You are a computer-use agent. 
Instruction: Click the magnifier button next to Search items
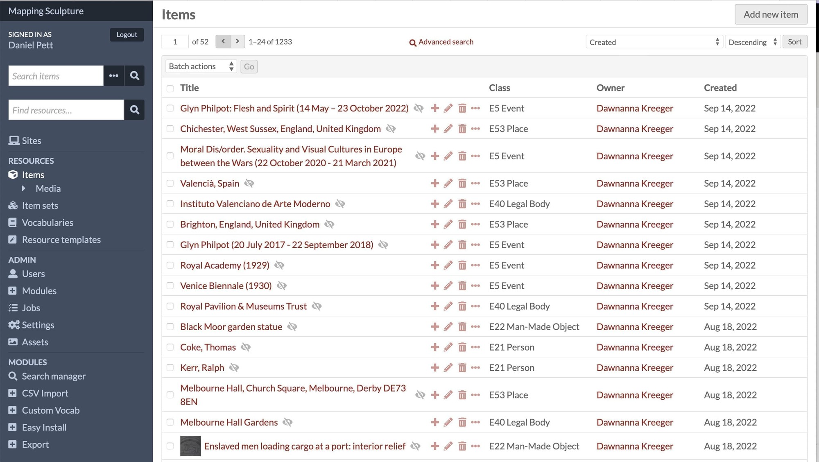pos(134,76)
